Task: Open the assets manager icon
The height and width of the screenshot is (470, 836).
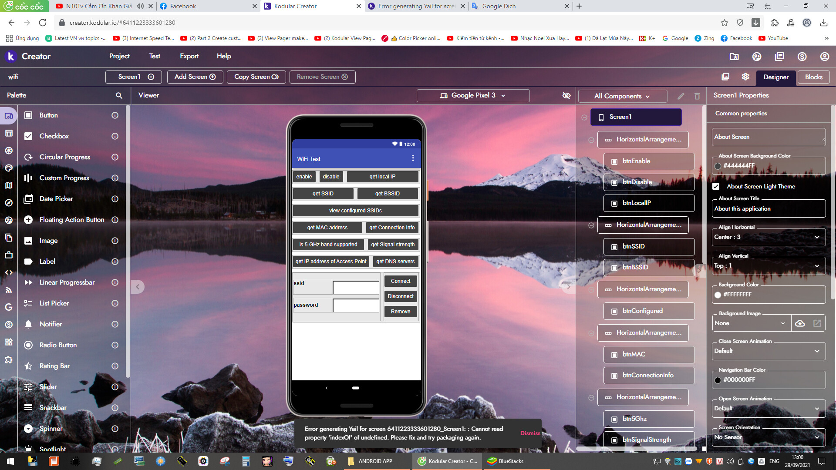Action: point(725,77)
